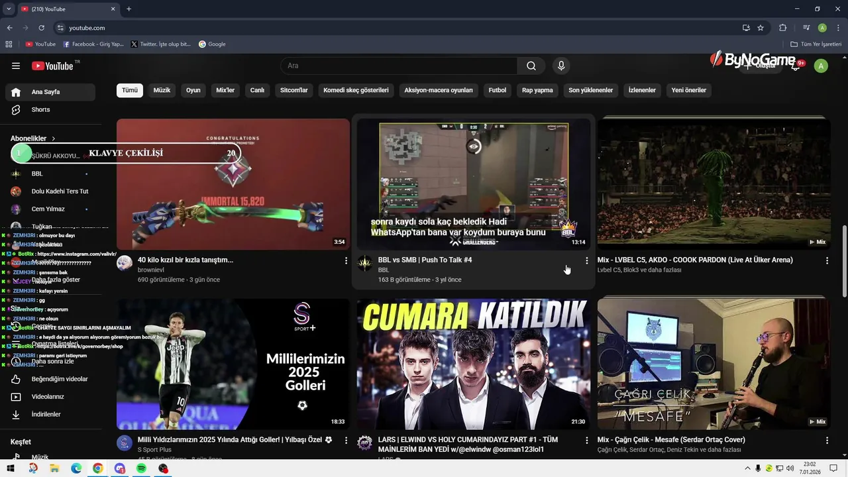
Task: Select the Yeni öneriler chip
Action: 689,90
